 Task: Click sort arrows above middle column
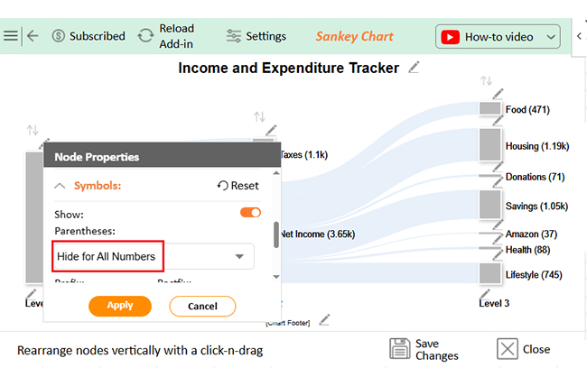(x=259, y=116)
